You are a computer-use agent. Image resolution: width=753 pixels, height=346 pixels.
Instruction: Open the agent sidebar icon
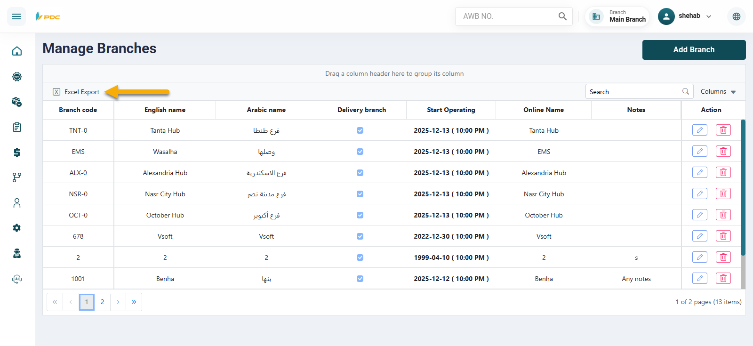(x=17, y=253)
